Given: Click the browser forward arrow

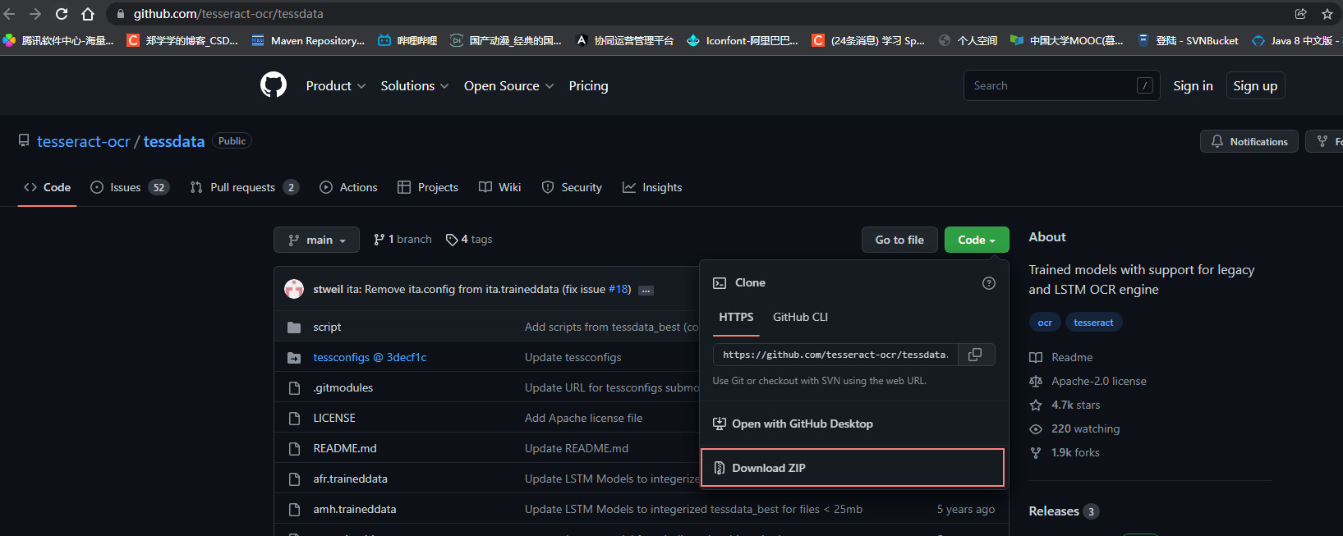Looking at the screenshot, I should 35,14.
